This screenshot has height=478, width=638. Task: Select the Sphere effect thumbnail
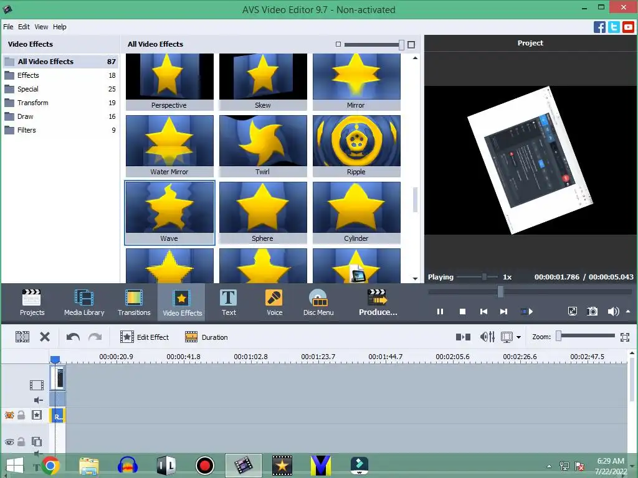point(263,212)
